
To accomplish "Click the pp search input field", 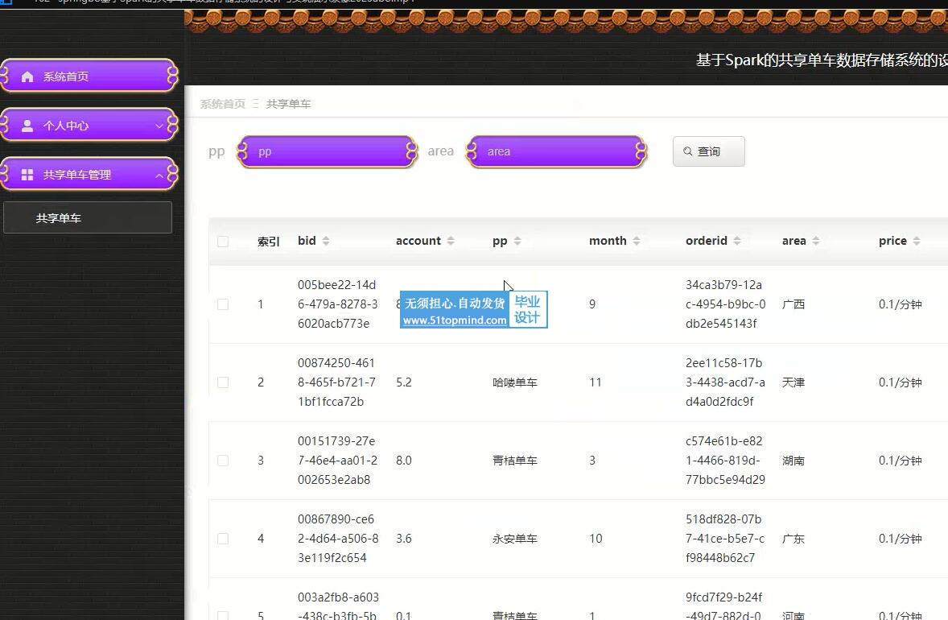I will pos(327,151).
